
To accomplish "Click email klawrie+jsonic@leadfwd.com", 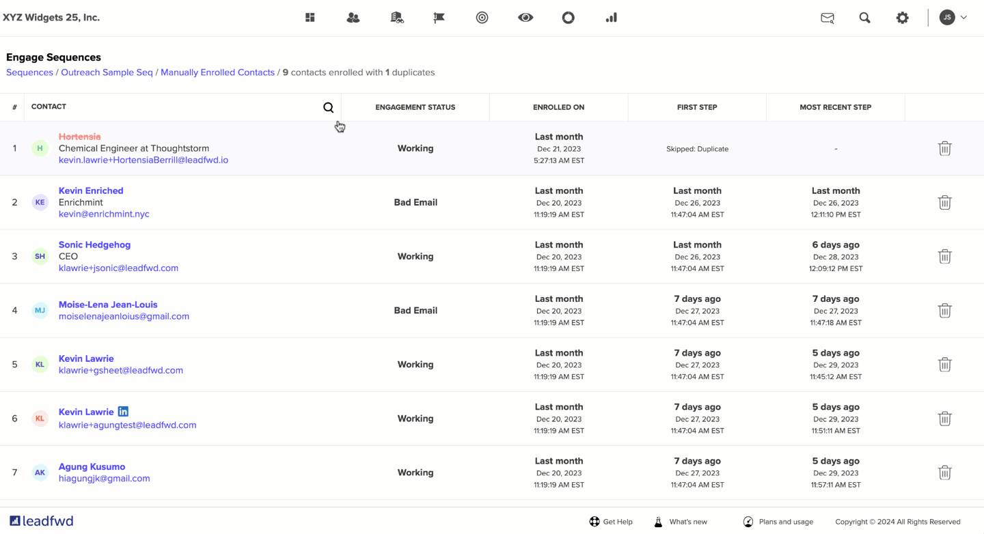I will 118,268.
